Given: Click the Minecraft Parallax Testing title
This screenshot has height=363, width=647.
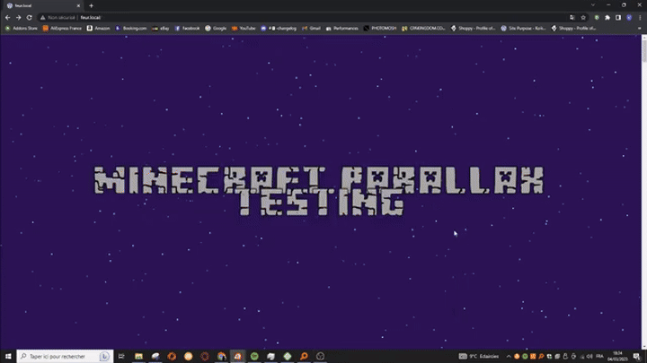Looking at the screenshot, I should point(319,191).
